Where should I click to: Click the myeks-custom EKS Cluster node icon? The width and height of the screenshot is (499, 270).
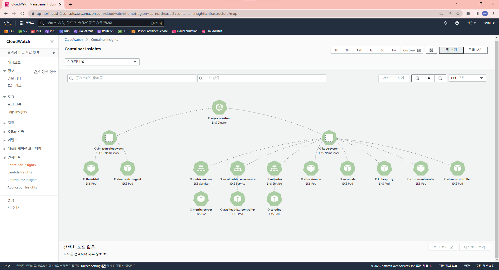[x=219, y=107]
